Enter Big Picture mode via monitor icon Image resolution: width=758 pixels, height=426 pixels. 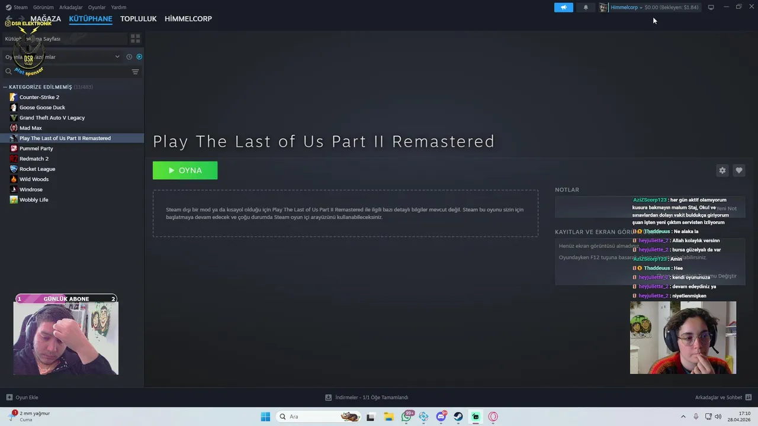(711, 7)
